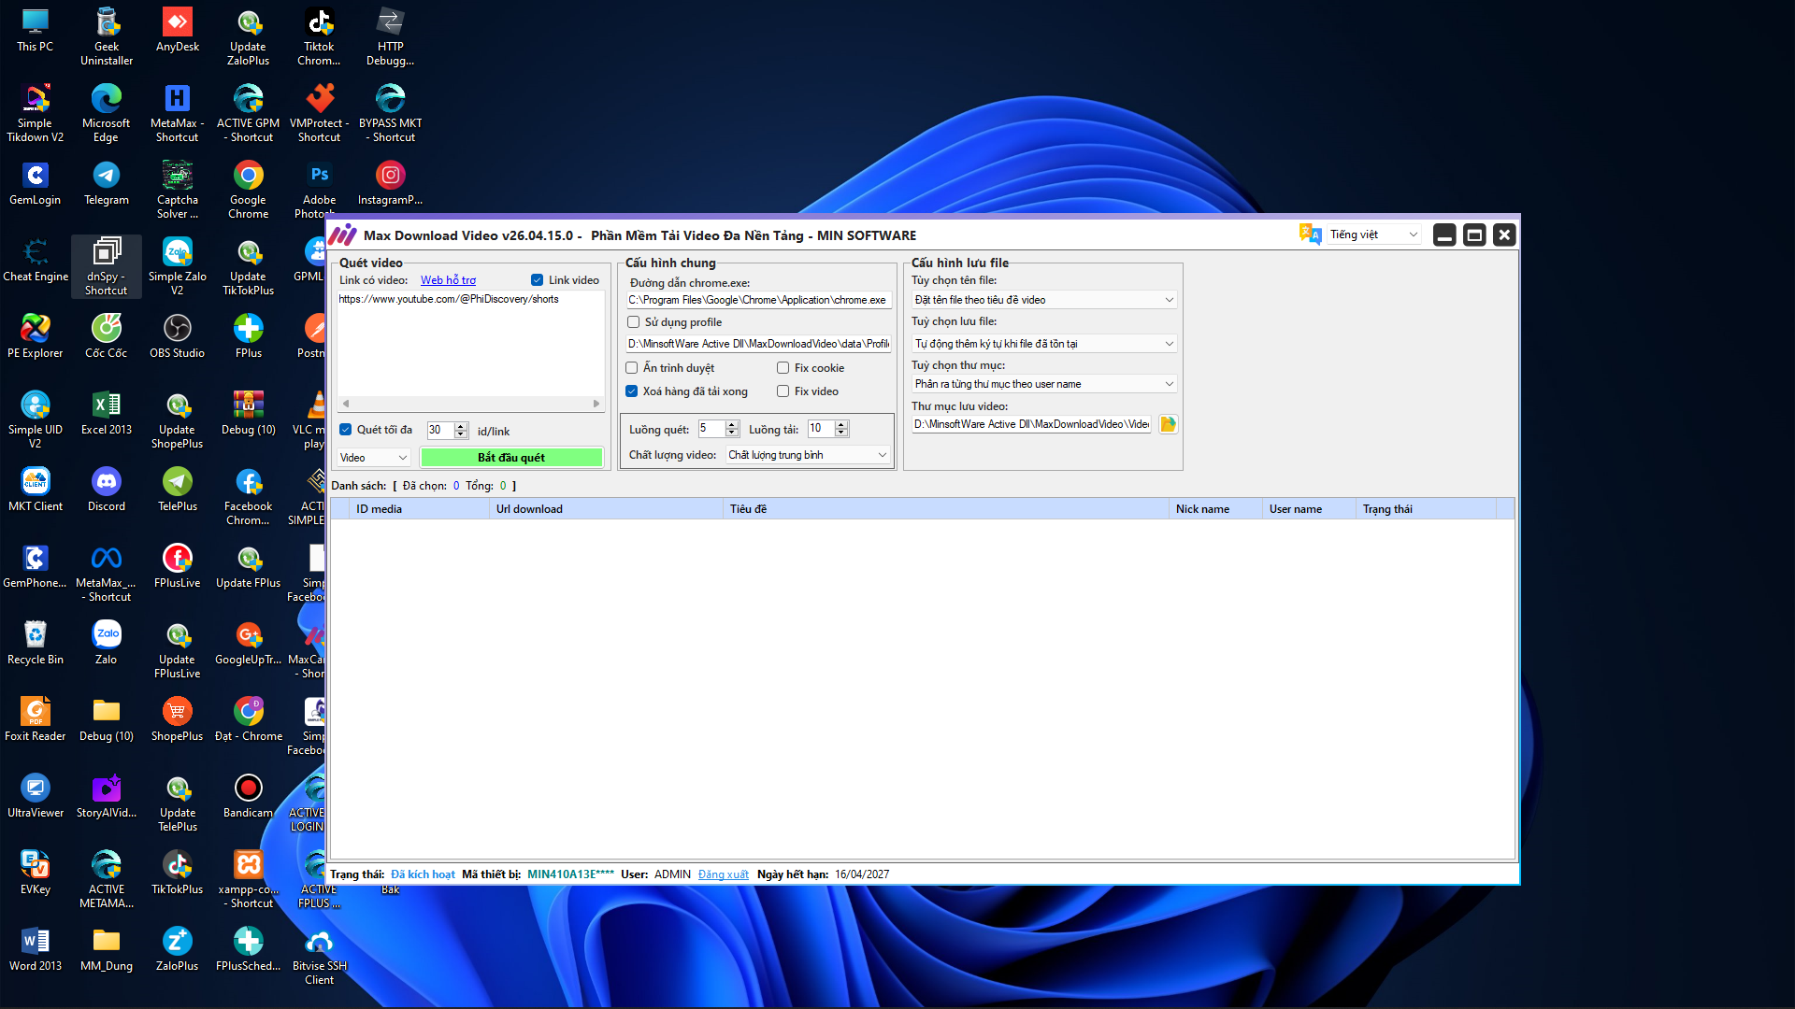This screenshot has height=1009, width=1795.
Task: Click the Đăng xuất logout link
Action: click(724, 874)
